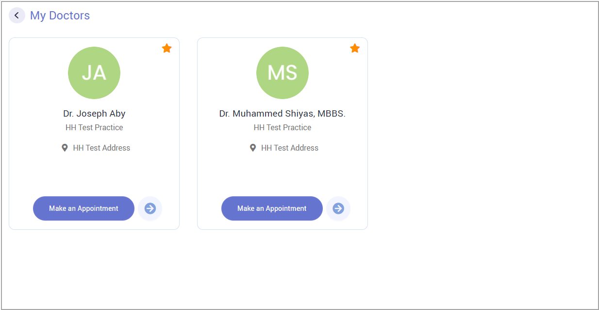The width and height of the screenshot is (599, 310).
Task: Toggle the favorite star for Dr. Muhammed Shiyas
Action: [355, 48]
